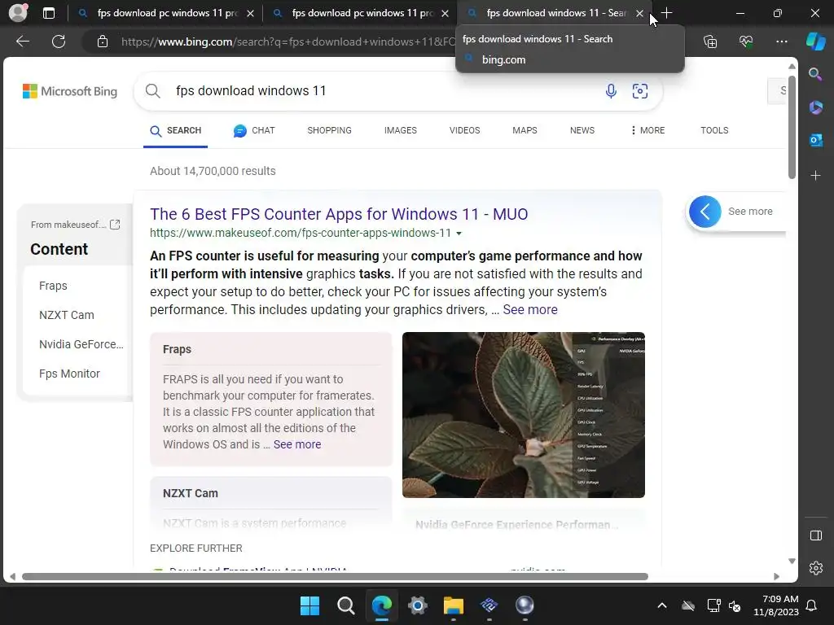Open sidebar Search icon
Screen dimensions: 834x625
coord(815,74)
